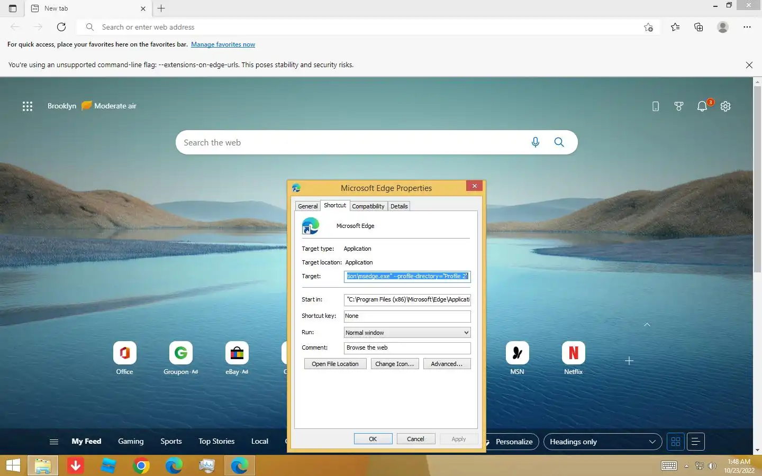762x476 pixels.
Task: Close the Microsoft Edge Properties dialog
Action: tap(475, 186)
